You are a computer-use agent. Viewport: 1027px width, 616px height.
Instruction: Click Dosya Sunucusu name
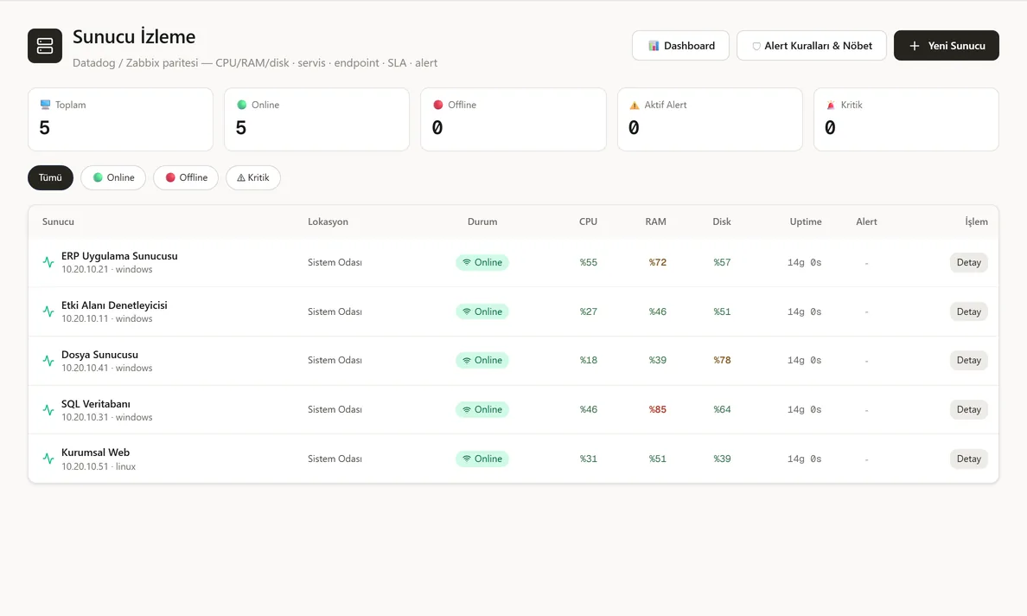(x=99, y=355)
